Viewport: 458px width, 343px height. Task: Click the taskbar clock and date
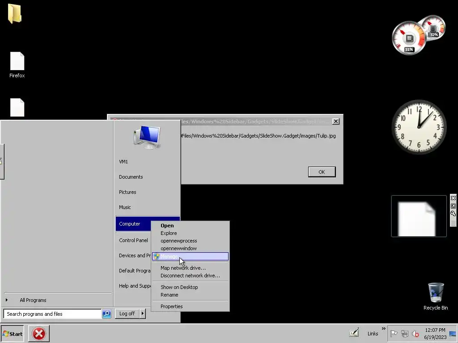coord(435,334)
